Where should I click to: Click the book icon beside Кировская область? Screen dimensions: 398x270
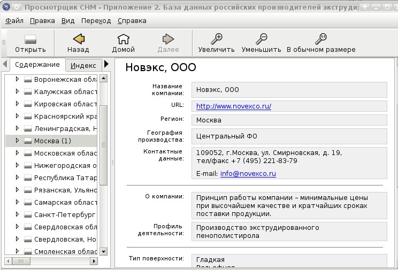point(28,104)
